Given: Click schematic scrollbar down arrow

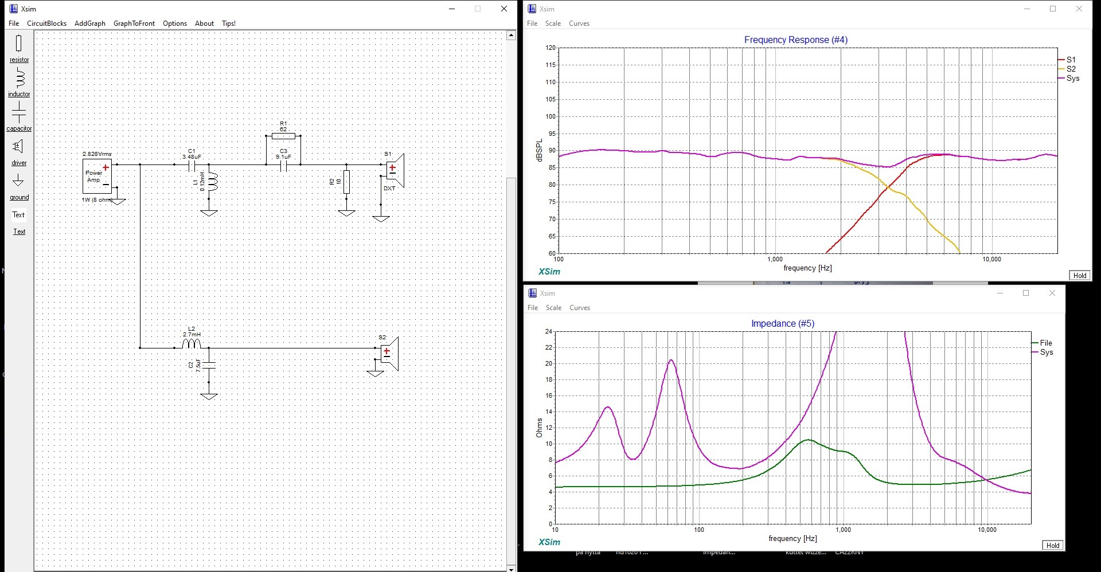Looking at the screenshot, I should click(511, 568).
